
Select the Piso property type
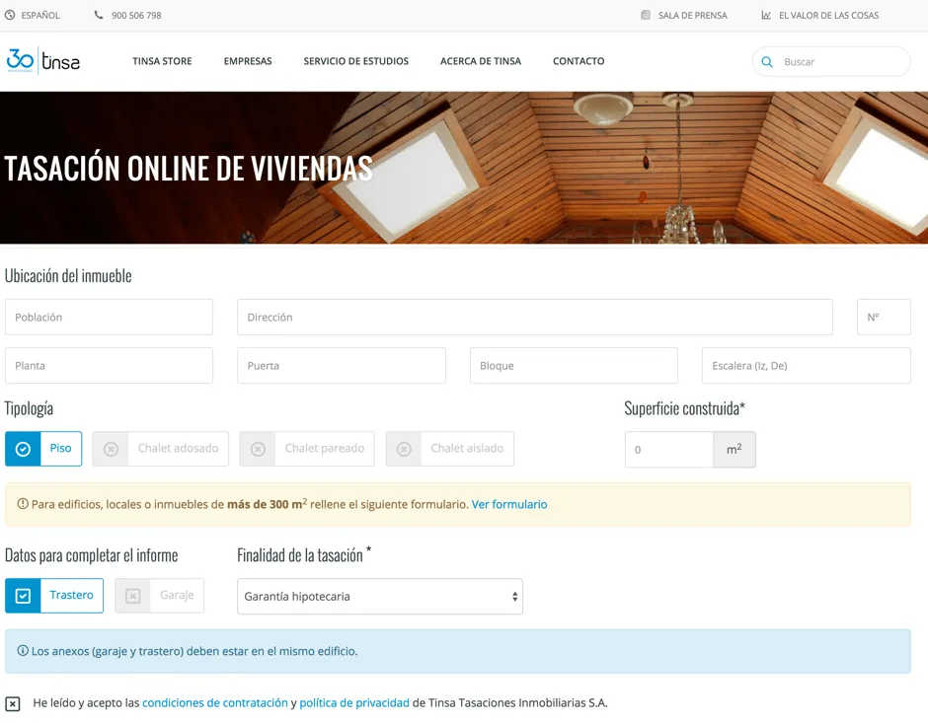(x=43, y=449)
